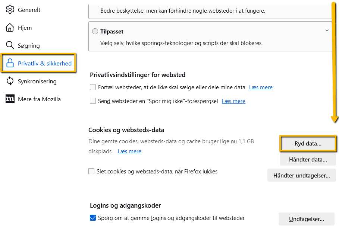
Task: Open Generelt settings via the gear icon
Action: point(10,10)
